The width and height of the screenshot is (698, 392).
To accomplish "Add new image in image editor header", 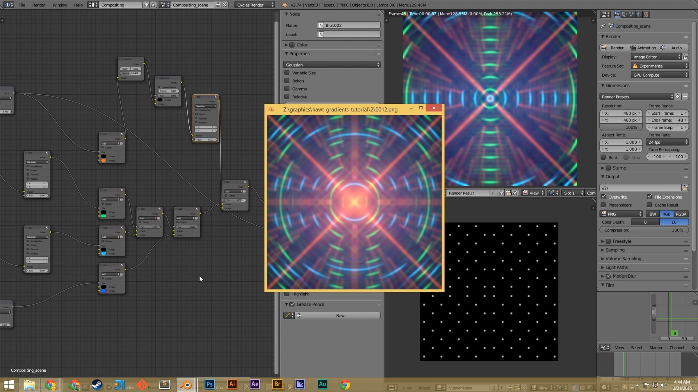I will (x=501, y=193).
